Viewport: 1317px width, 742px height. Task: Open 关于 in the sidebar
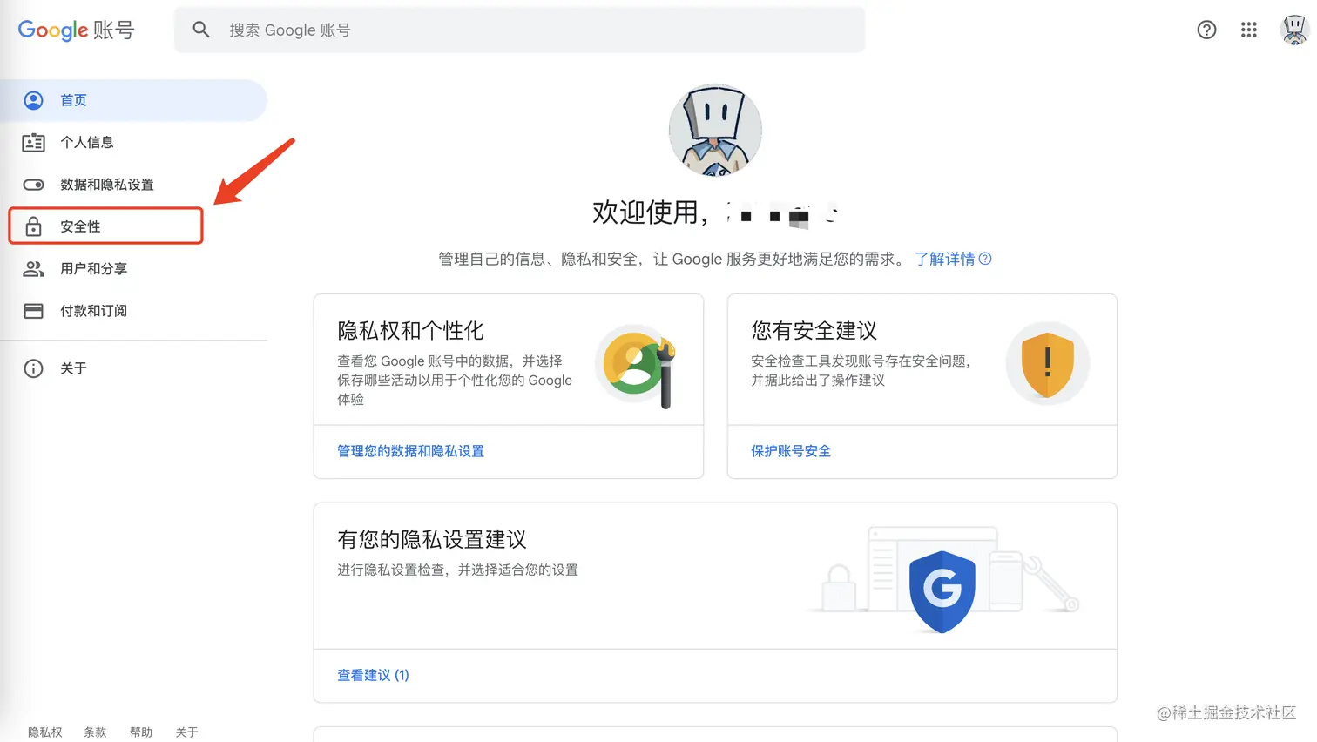tap(133, 368)
